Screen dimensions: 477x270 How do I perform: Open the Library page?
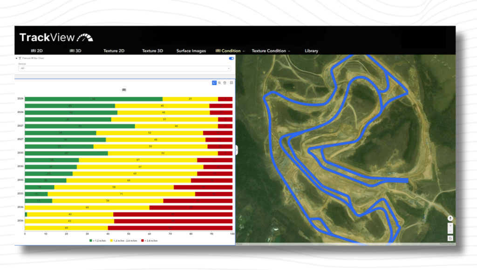pyautogui.click(x=311, y=51)
